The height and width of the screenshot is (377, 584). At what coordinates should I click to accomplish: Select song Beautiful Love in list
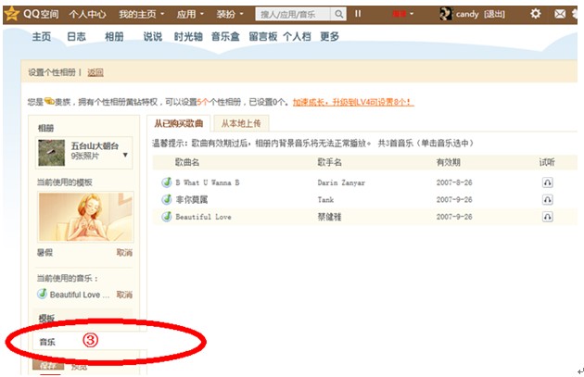tap(203, 217)
